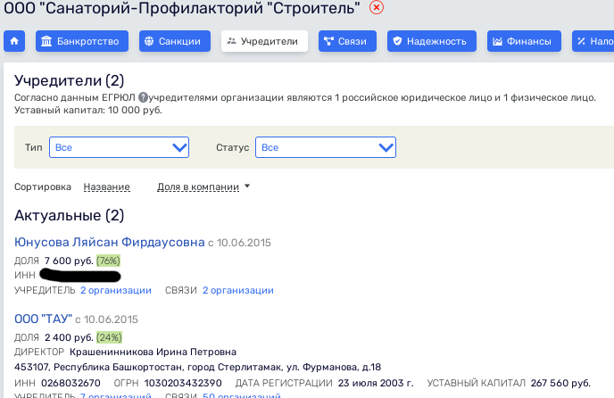Go to the Финансы tab
The width and height of the screenshot is (614, 398).
[x=524, y=41]
